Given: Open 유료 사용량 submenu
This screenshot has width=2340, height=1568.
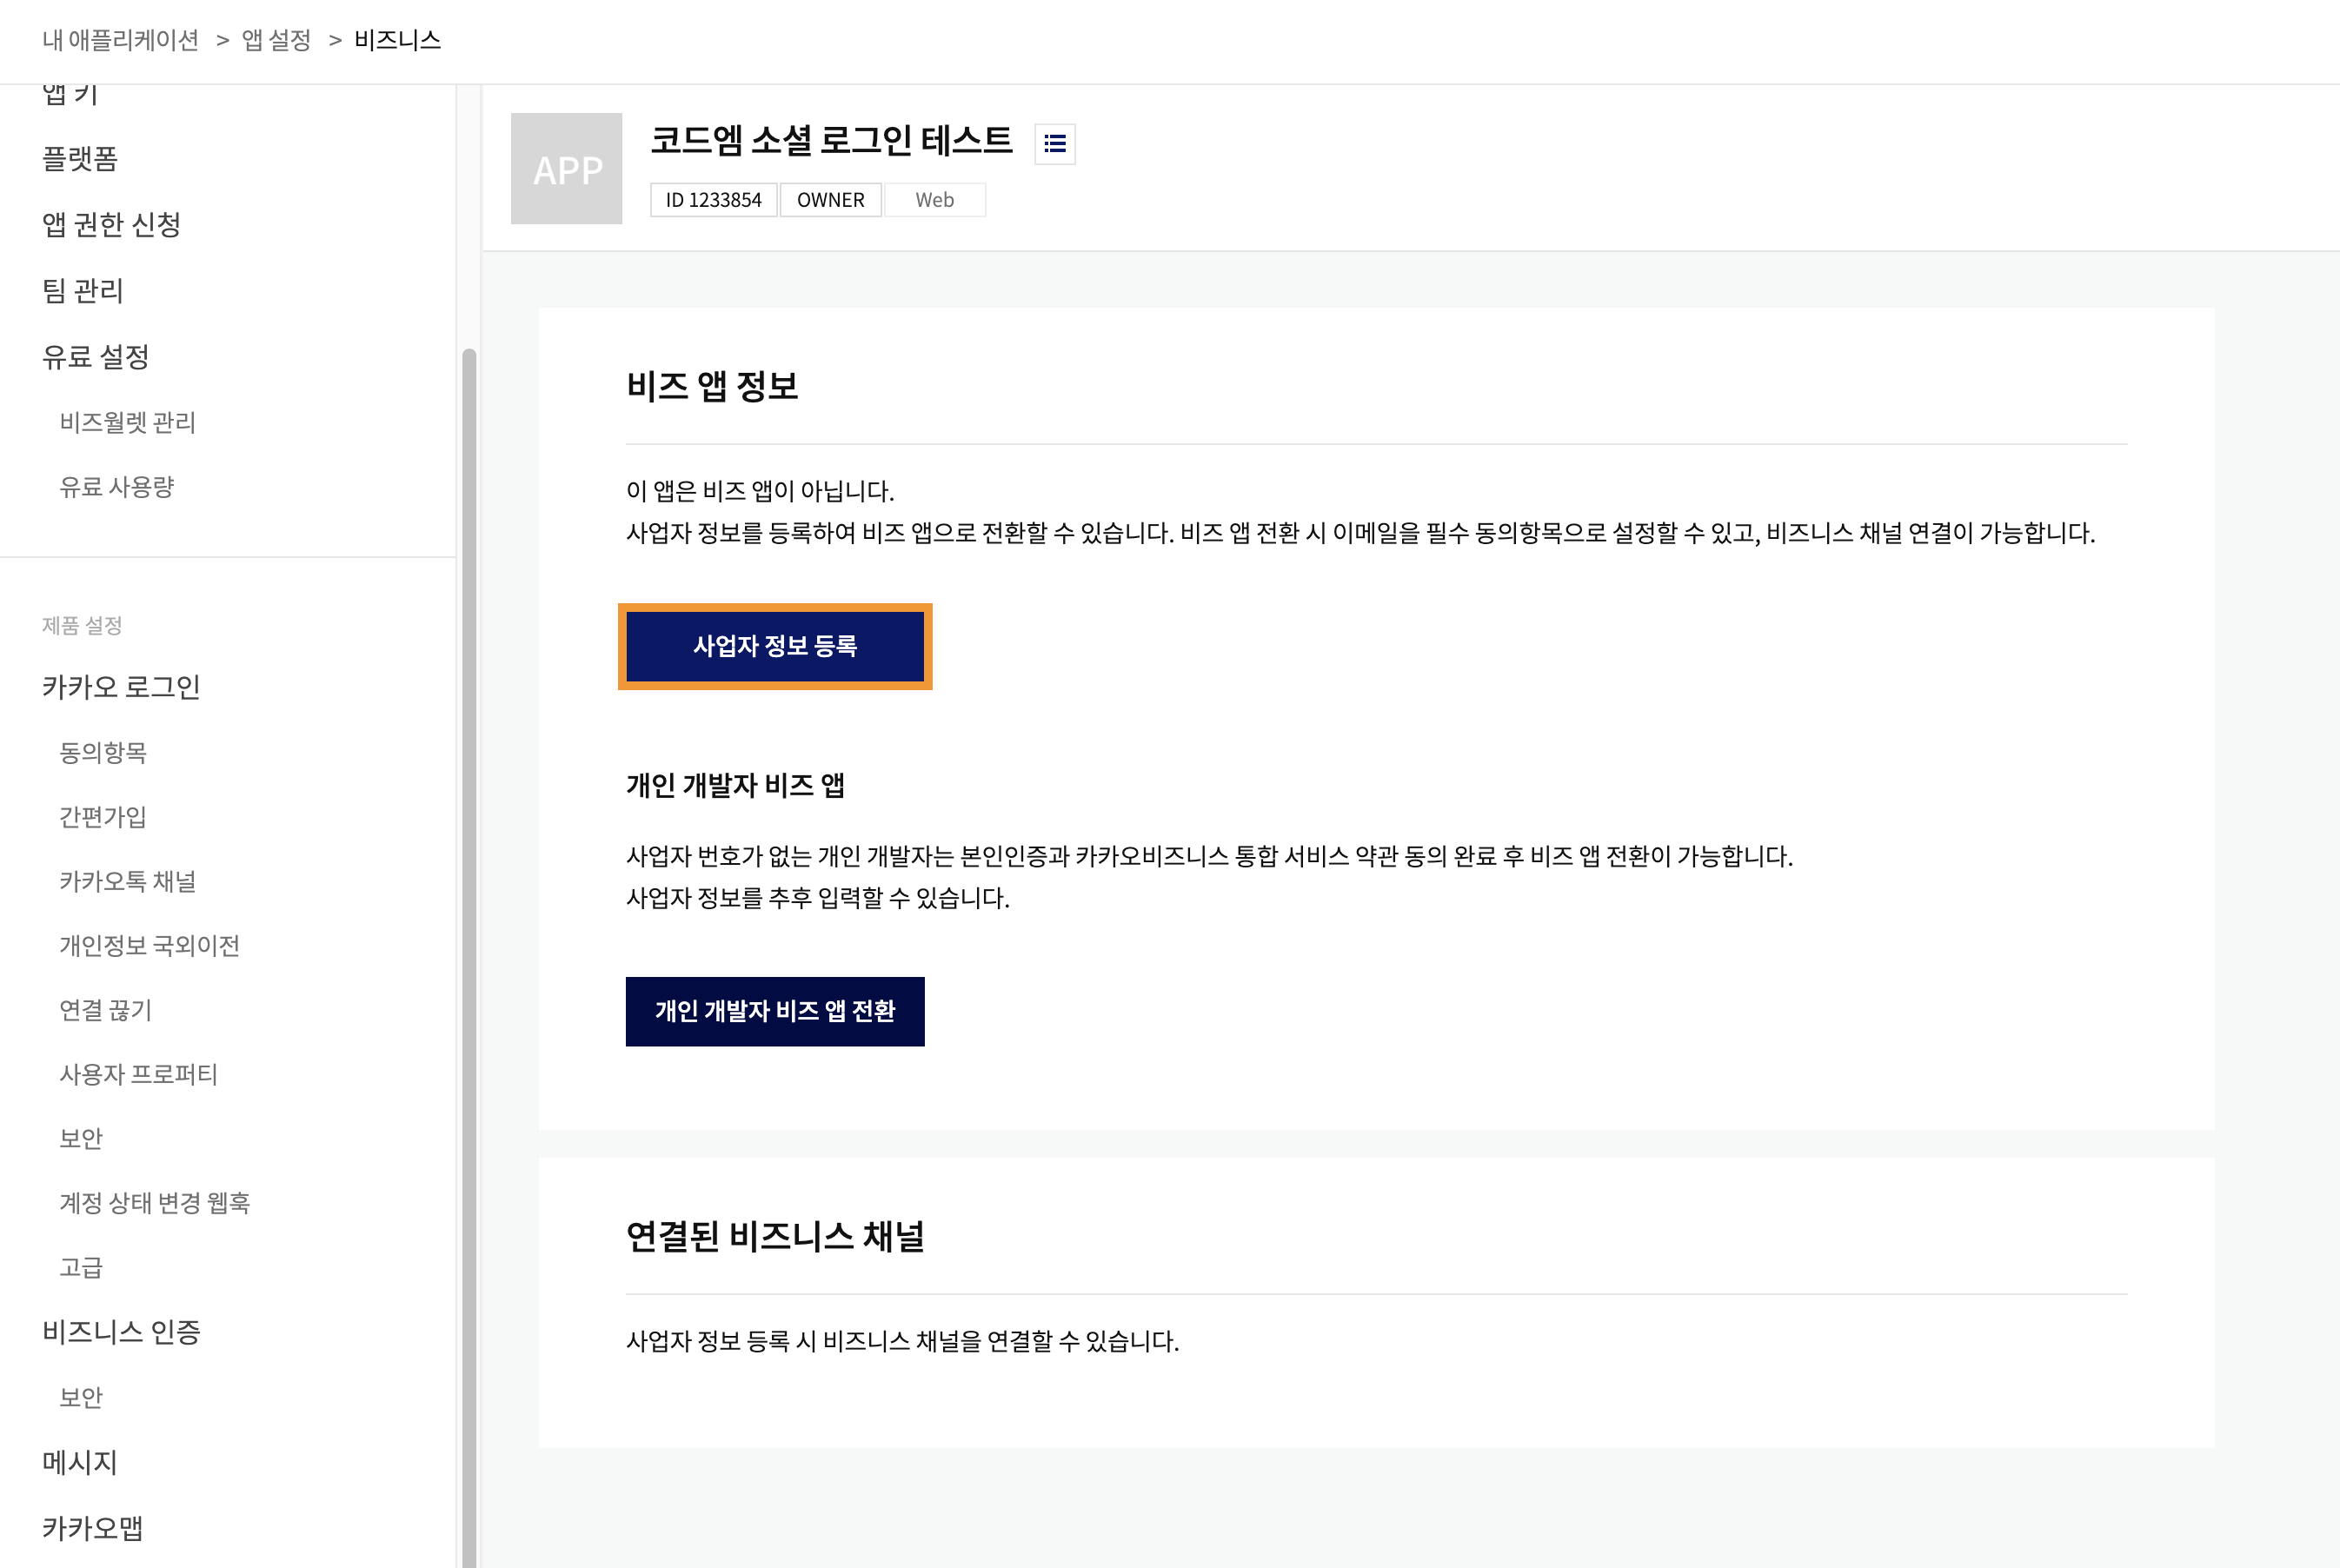Looking at the screenshot, I should pyautogui.click(x=117, y=487).
